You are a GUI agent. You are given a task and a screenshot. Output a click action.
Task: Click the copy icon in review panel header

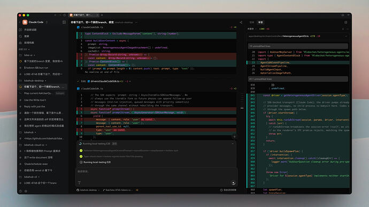345,22
